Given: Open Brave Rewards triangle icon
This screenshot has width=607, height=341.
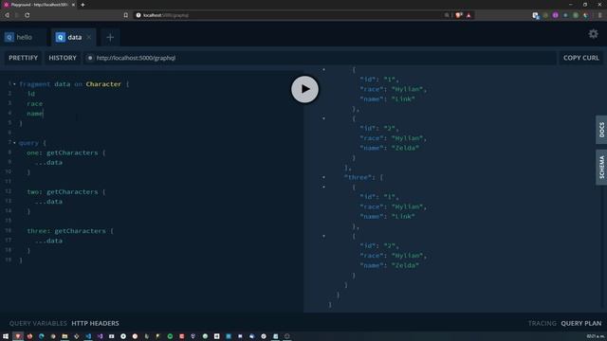Looking at the screenshot, I should (469, 15).
